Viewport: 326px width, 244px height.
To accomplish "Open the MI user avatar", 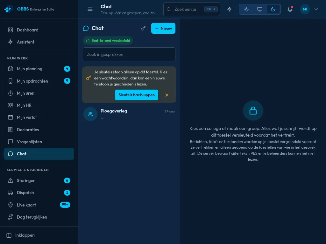I will (305, 9).
